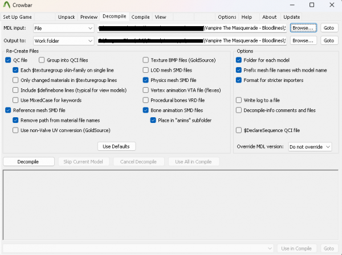Enable $DeclareSequence QCI file checkbox
This screenshot has width=342, height=255.
pos(239,130)
